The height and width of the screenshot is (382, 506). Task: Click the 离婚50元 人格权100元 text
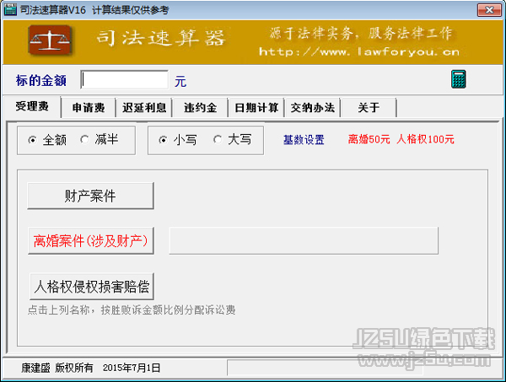coord(401,139)
